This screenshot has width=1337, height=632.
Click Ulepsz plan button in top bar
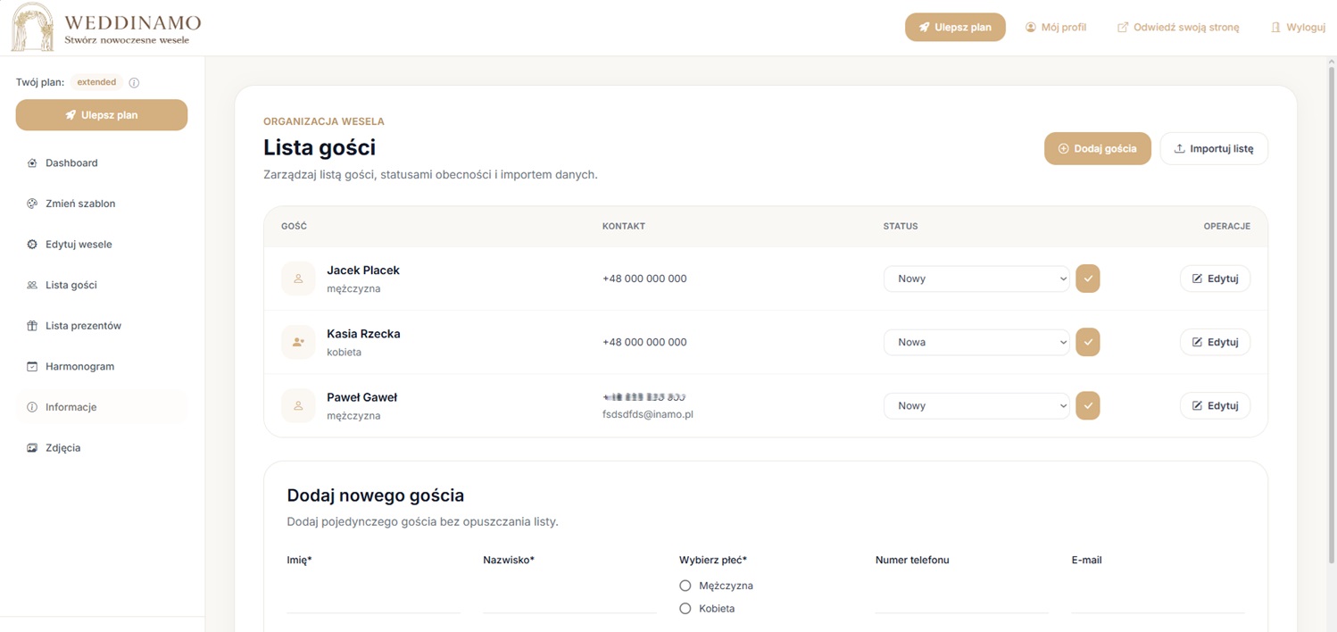955,28
